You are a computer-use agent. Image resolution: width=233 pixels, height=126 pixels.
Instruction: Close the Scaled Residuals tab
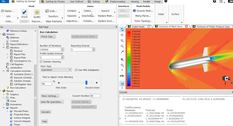149,27
